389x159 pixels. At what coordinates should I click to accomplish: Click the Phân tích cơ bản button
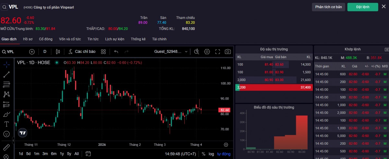pos(328,7)
